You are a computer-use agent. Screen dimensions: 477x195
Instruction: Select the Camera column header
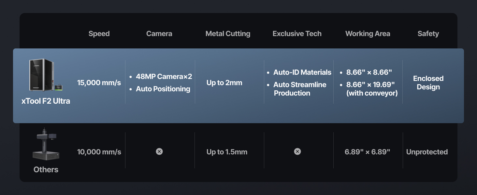[x=159, y=34]
